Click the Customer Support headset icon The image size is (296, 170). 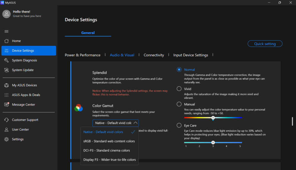coord(7,120)
